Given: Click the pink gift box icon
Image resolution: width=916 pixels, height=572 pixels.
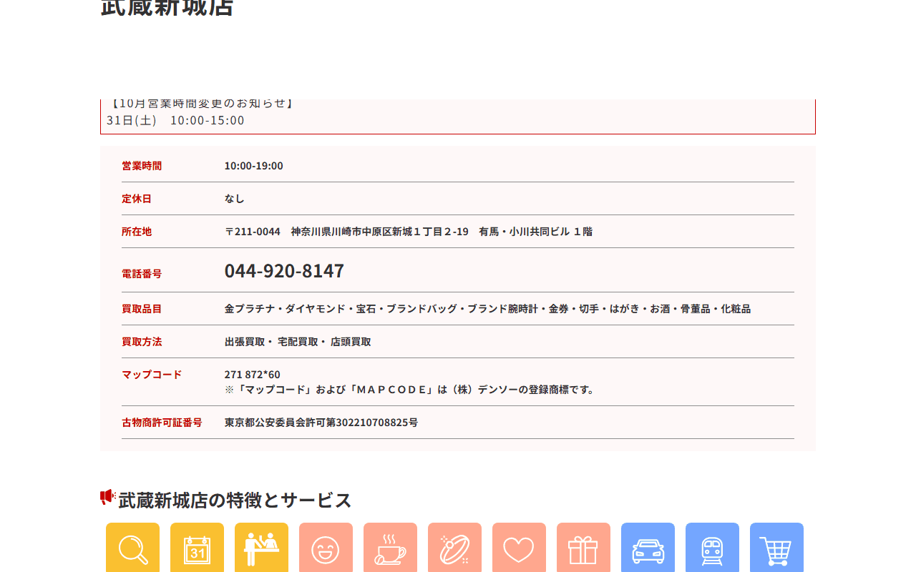Looking at the screenshot, I should (583, 548).
